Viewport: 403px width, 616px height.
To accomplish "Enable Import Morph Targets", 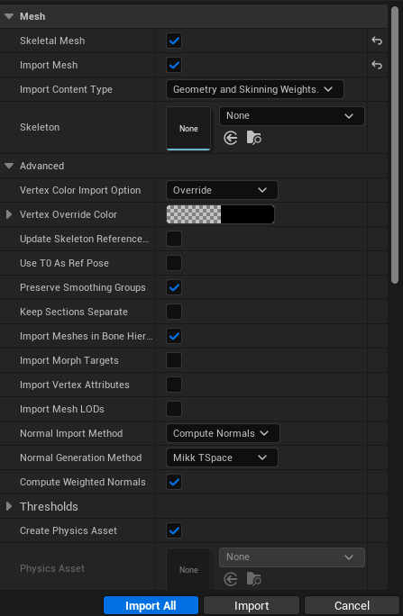I will coord(174,360).
